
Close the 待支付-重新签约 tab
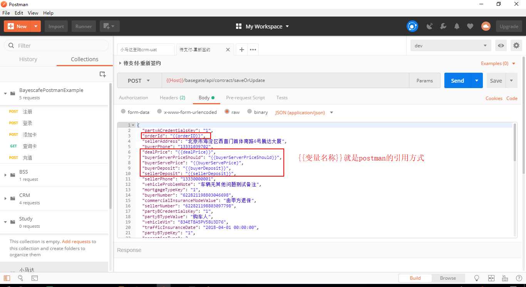(228, 50)
